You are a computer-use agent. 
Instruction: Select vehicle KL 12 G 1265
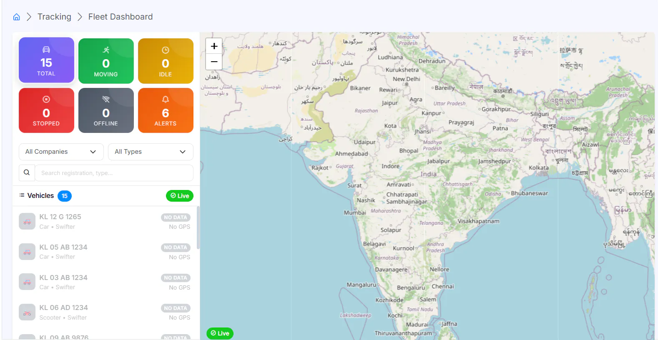click(105, 222)
